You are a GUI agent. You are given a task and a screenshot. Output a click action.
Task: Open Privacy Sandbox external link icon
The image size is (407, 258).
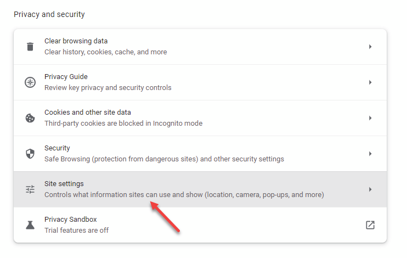pyautogui.click(x=370, y=225)
